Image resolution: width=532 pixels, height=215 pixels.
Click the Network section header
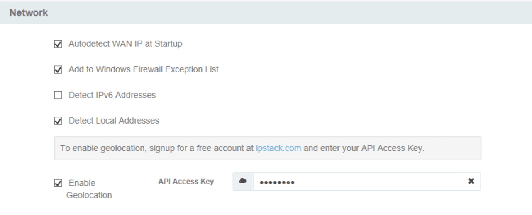tap(29, 13)
